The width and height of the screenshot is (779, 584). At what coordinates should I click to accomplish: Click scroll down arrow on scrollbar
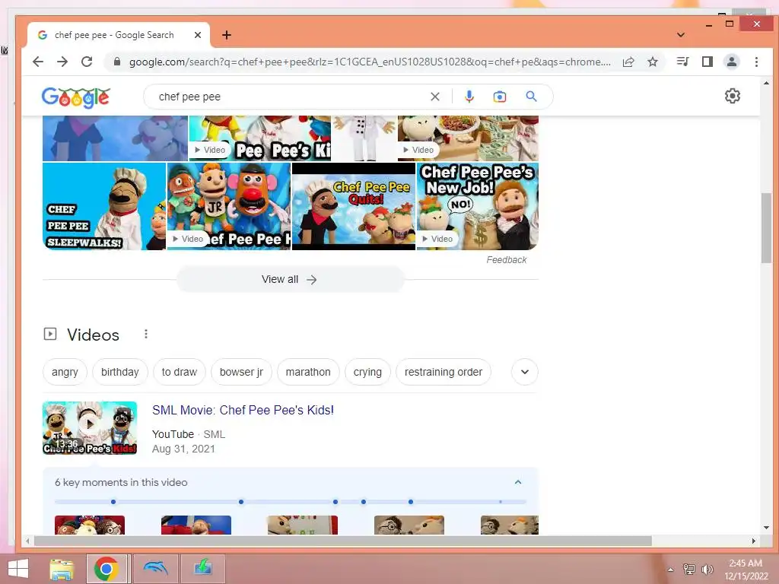pos(766,528)
